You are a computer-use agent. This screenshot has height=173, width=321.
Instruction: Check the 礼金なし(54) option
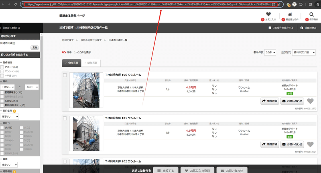point(2,101)
